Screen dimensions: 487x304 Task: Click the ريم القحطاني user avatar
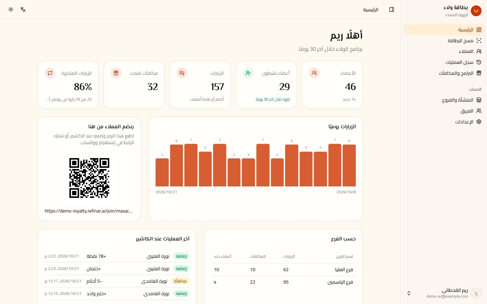click(476, 293)
